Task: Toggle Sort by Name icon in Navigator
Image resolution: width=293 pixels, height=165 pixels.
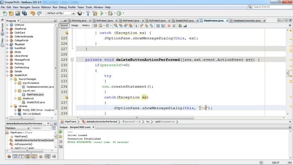Action: 48,156
